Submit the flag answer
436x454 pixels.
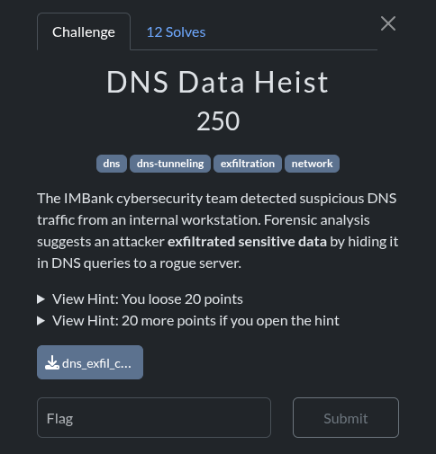[x=346, y=417]
